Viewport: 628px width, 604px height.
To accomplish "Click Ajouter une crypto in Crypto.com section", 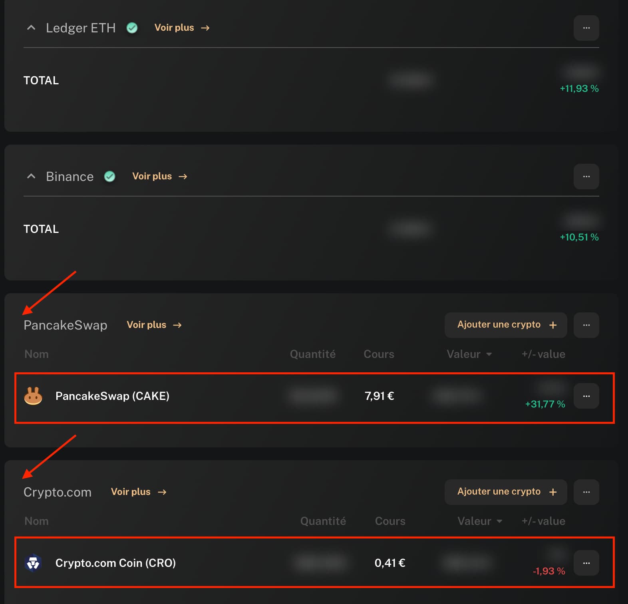I will pyautogui.click(x=506, y=492).
